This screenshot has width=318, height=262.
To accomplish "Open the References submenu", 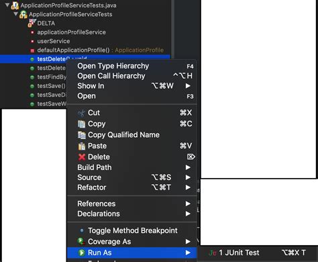I will point(132,204).
